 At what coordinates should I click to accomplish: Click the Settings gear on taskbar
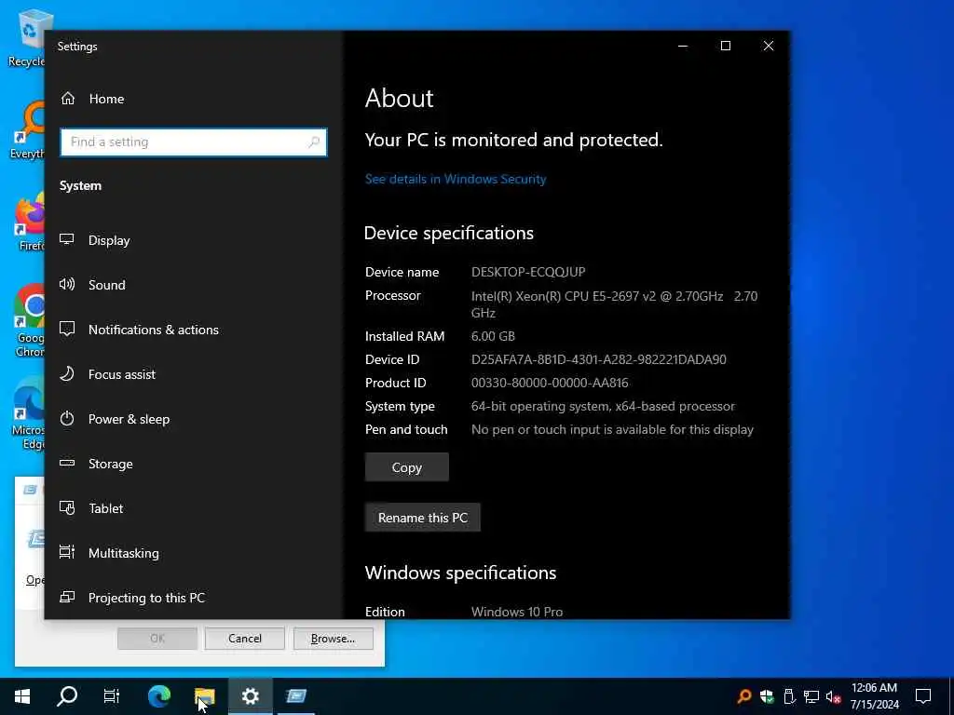250,696
